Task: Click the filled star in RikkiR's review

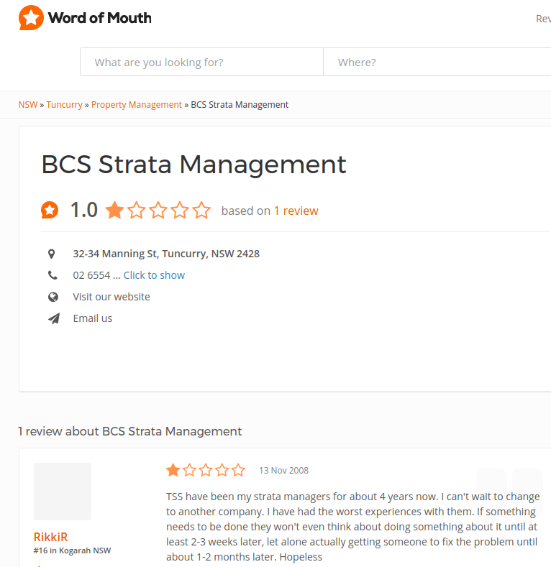Action: (173, 470)
